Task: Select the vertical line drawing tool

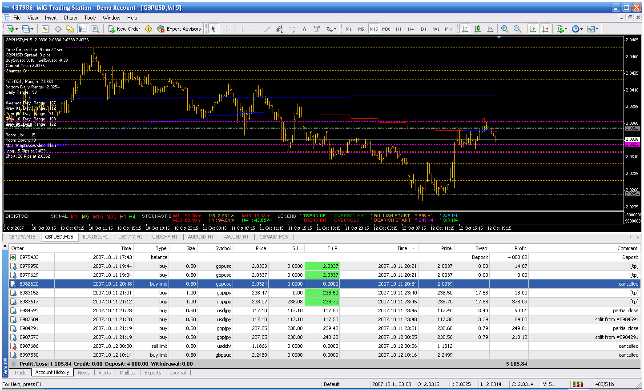Action: tap(242, 29)
